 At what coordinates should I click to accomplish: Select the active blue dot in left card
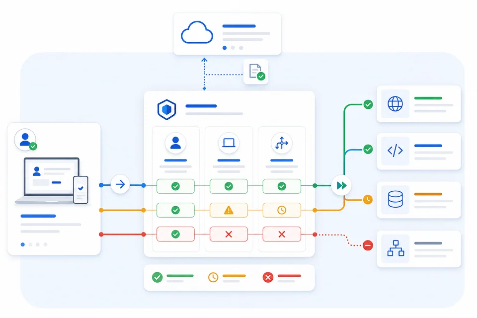click(22, 244)
